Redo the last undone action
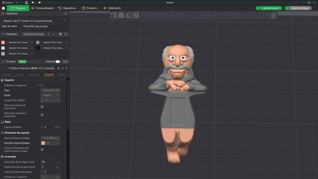The height and width of the screenshot is (179, 318). click(39, 2)
